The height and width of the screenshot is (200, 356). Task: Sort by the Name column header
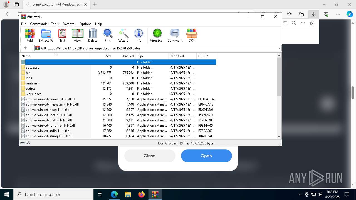[x=55, y=56]
